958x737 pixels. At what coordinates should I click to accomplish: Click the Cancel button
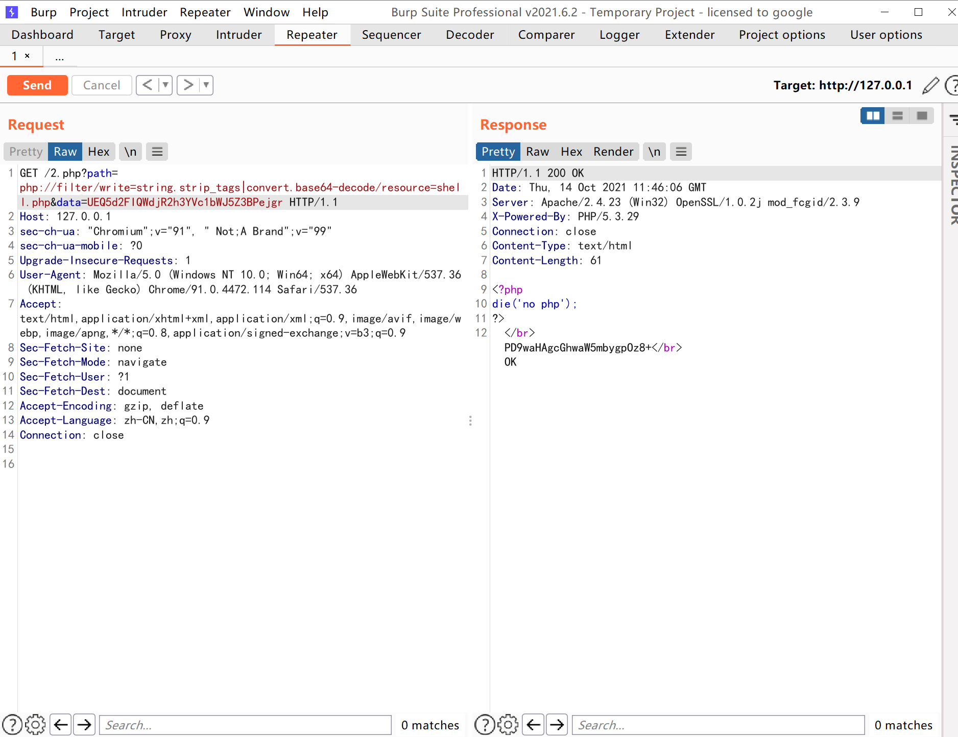point(102,85)
